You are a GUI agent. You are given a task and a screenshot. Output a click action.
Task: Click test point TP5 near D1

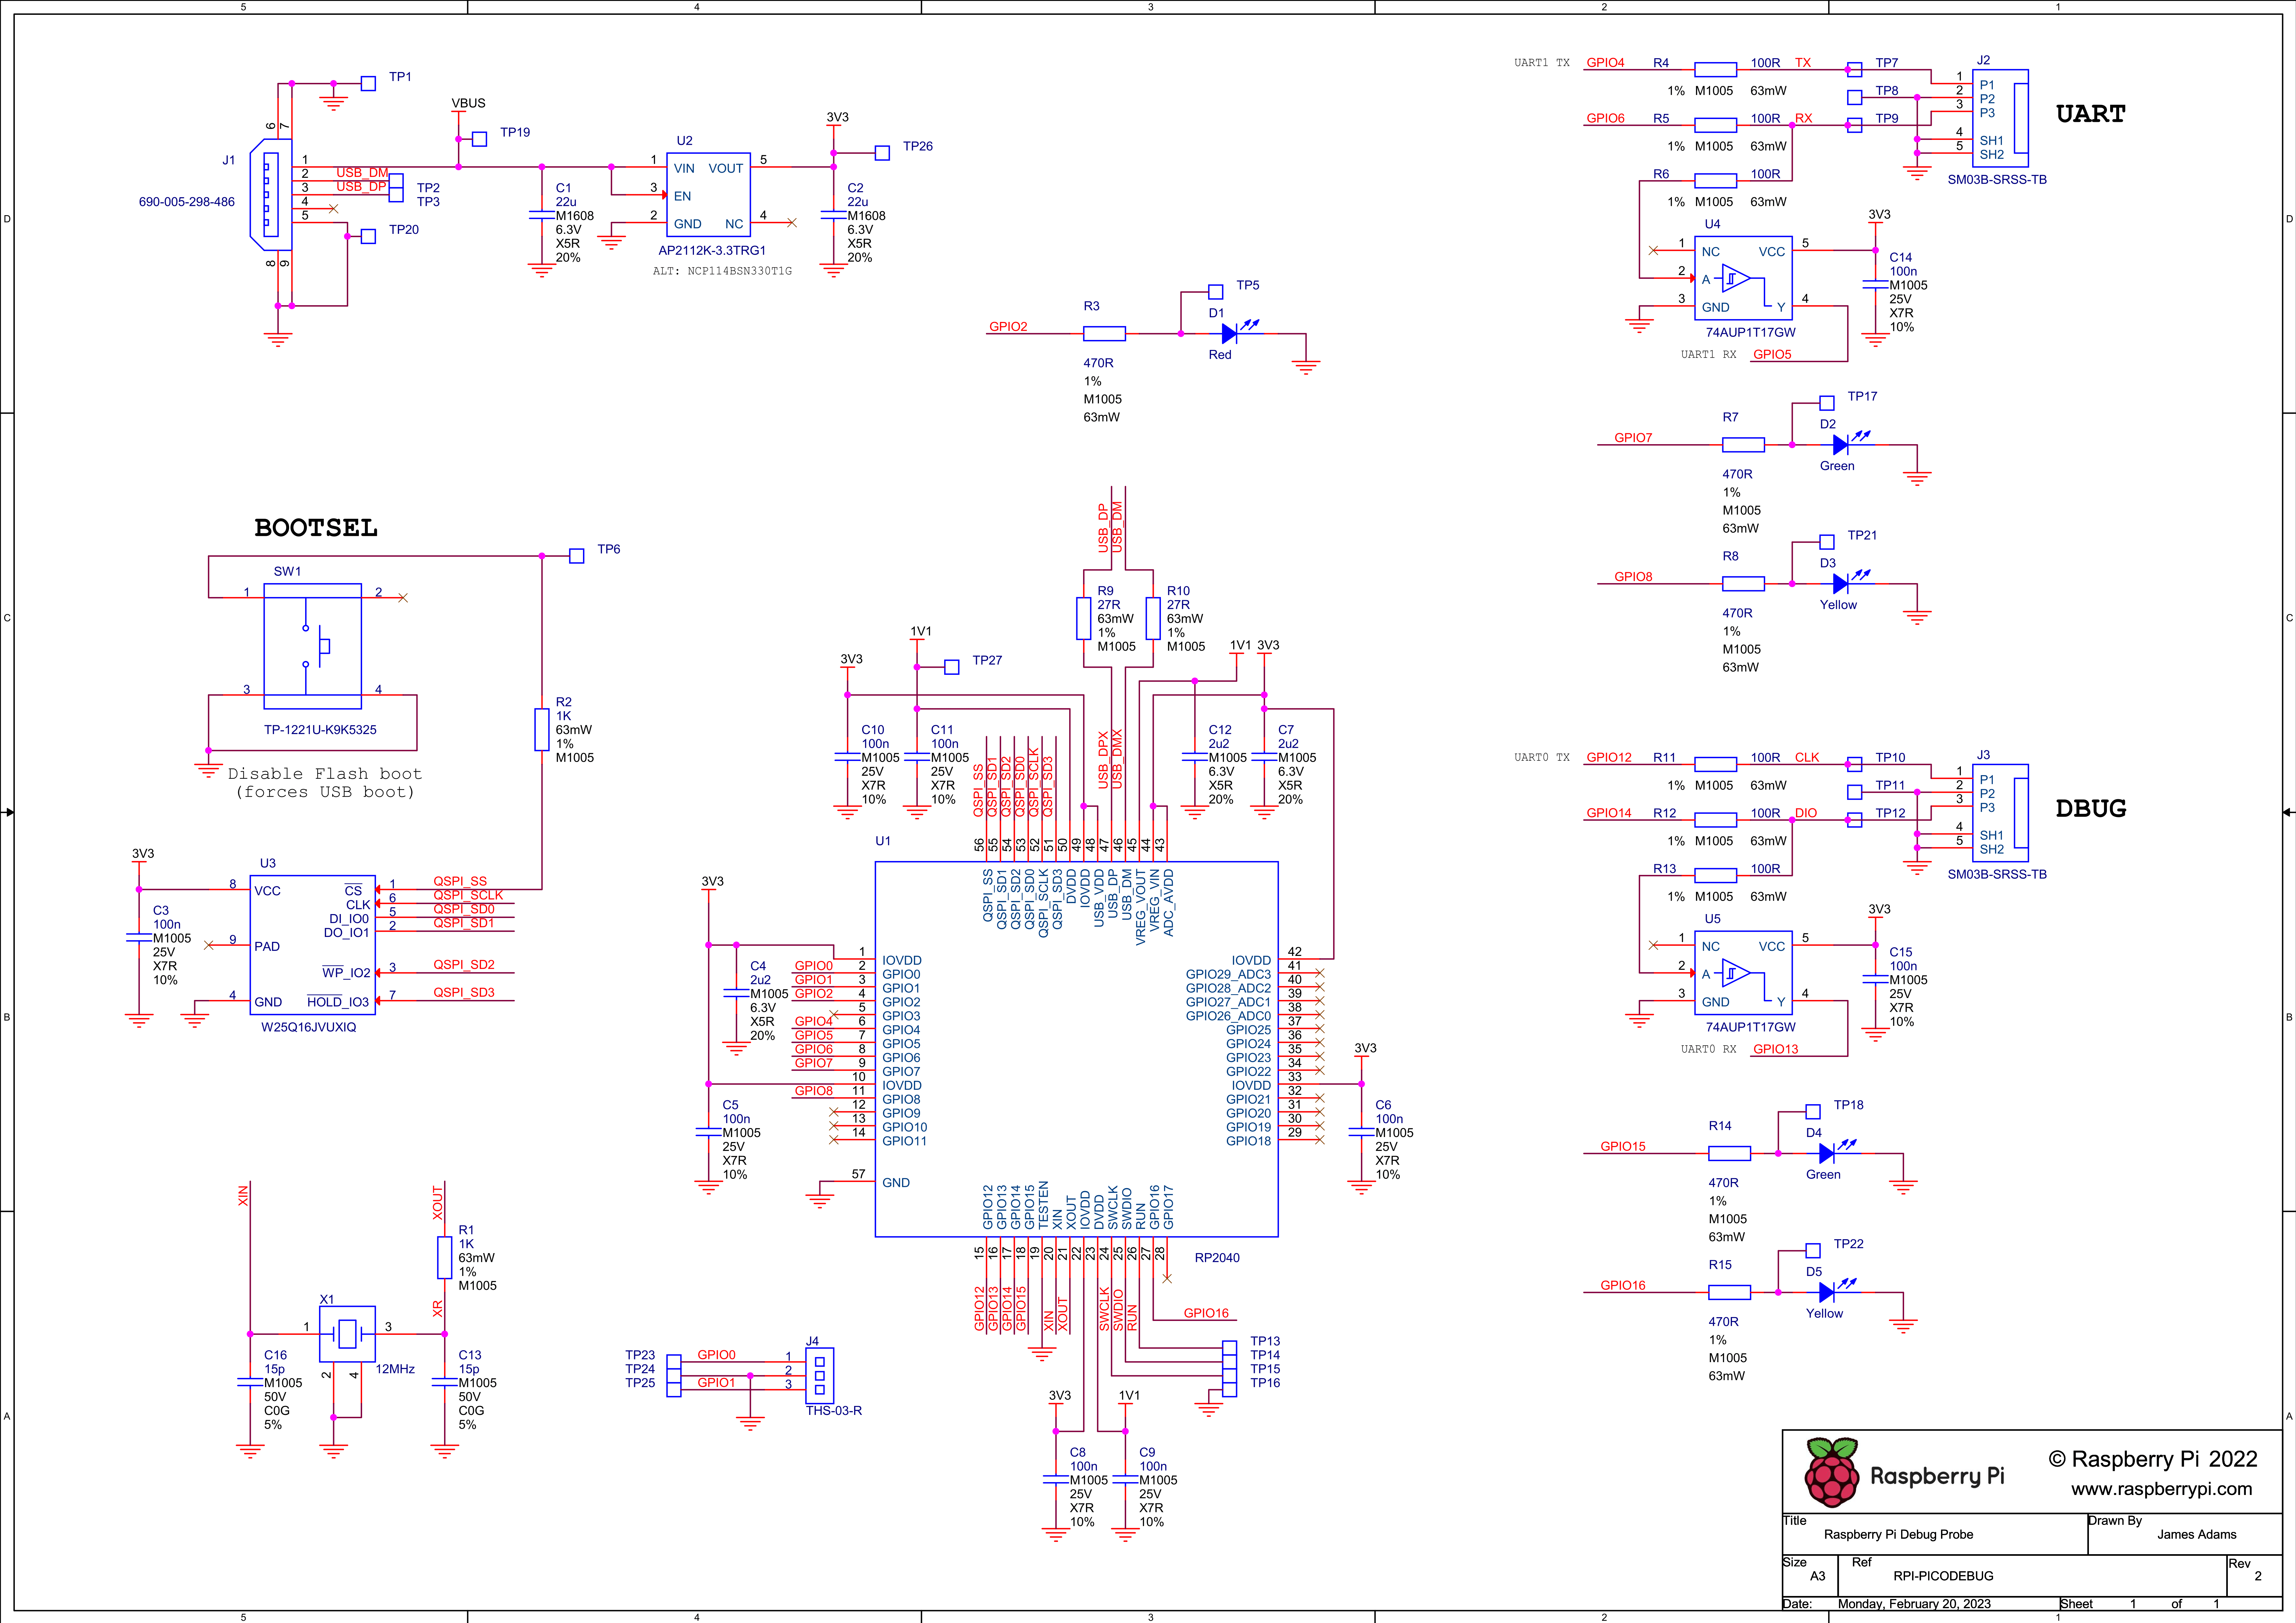coord(1216,292)
